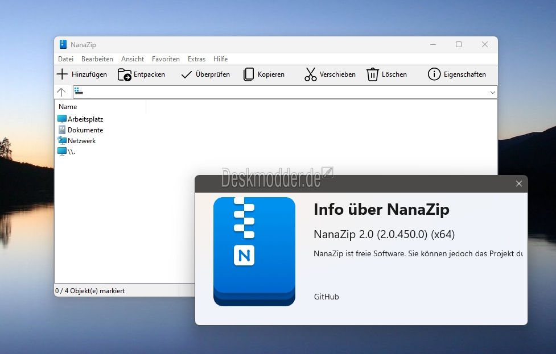
Task: Click the Kopieren copy icon
Action: (249, 74)
